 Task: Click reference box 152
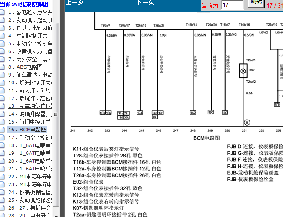[193, 113]
